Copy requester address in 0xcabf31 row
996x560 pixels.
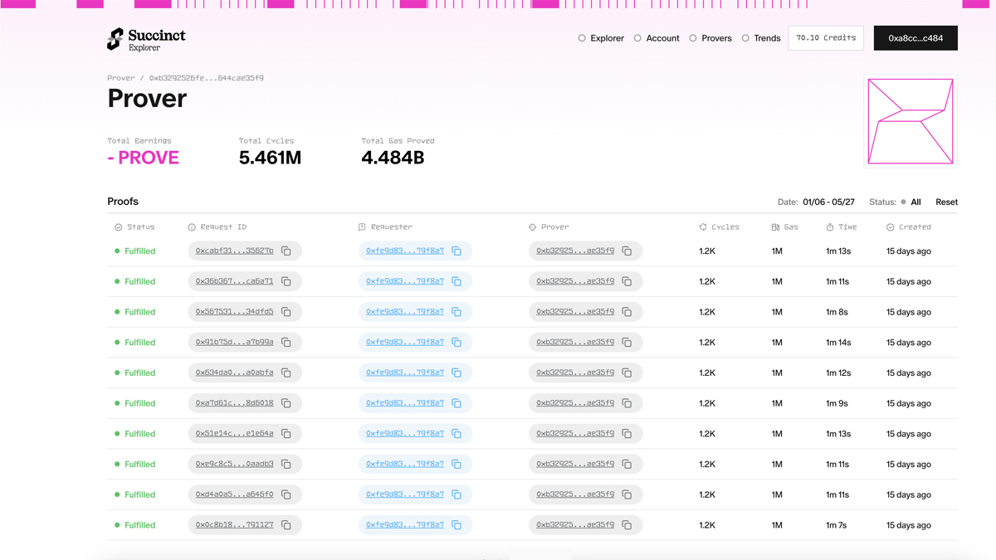(x=456, y=251)
